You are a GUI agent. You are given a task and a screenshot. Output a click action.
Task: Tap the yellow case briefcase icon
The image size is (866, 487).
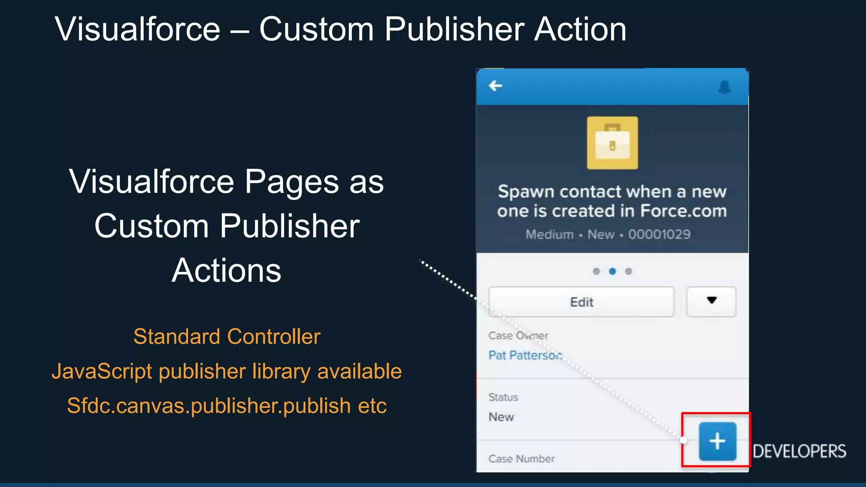click(x=612, y=143)
